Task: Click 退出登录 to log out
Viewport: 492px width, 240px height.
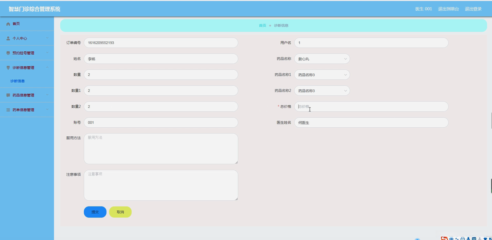Action: click(473, 9)
